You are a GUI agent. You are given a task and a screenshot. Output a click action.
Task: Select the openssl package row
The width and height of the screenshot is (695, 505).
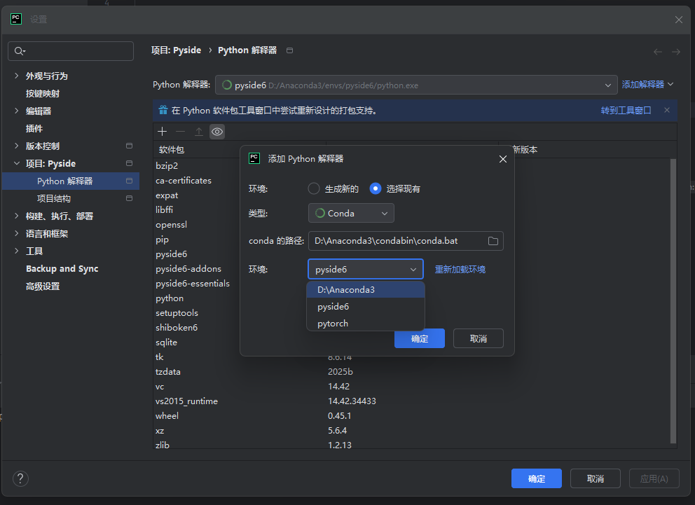[x=171, y=225]
